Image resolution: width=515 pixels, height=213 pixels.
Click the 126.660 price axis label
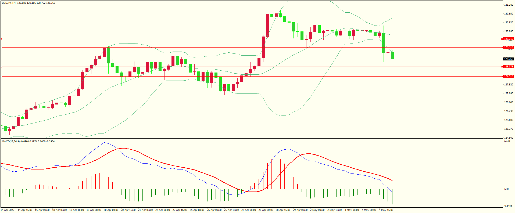(x=509, y=102)
